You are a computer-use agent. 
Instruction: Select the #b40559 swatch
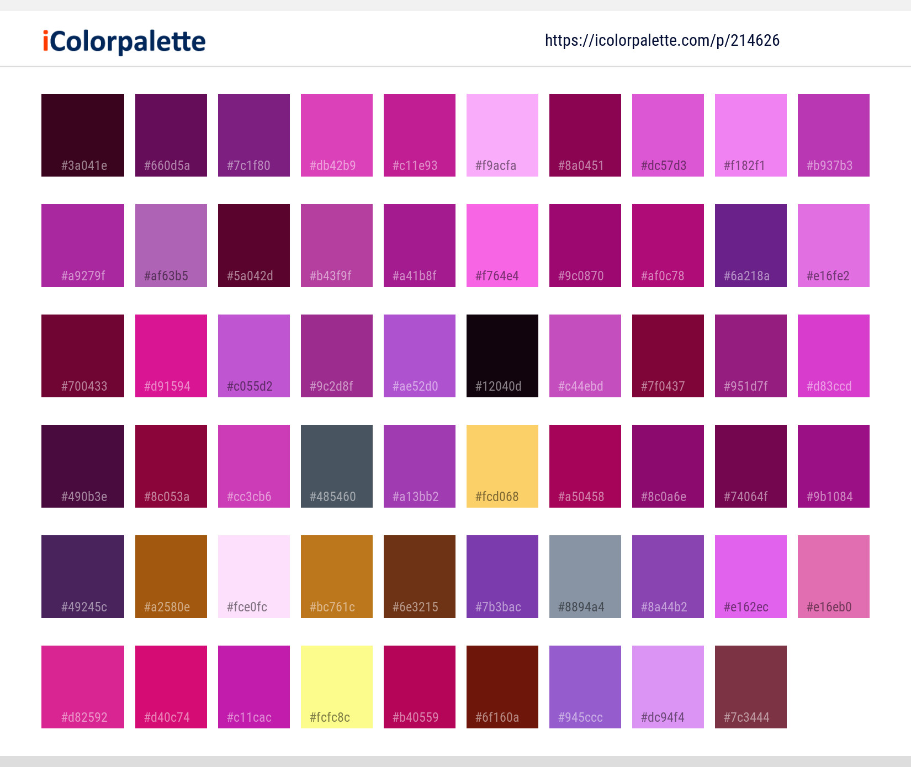pos(420,687)
